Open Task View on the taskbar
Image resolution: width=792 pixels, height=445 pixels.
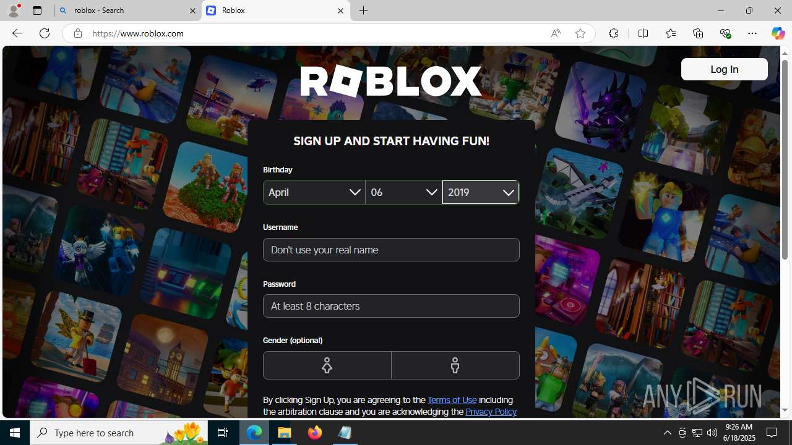223,433
